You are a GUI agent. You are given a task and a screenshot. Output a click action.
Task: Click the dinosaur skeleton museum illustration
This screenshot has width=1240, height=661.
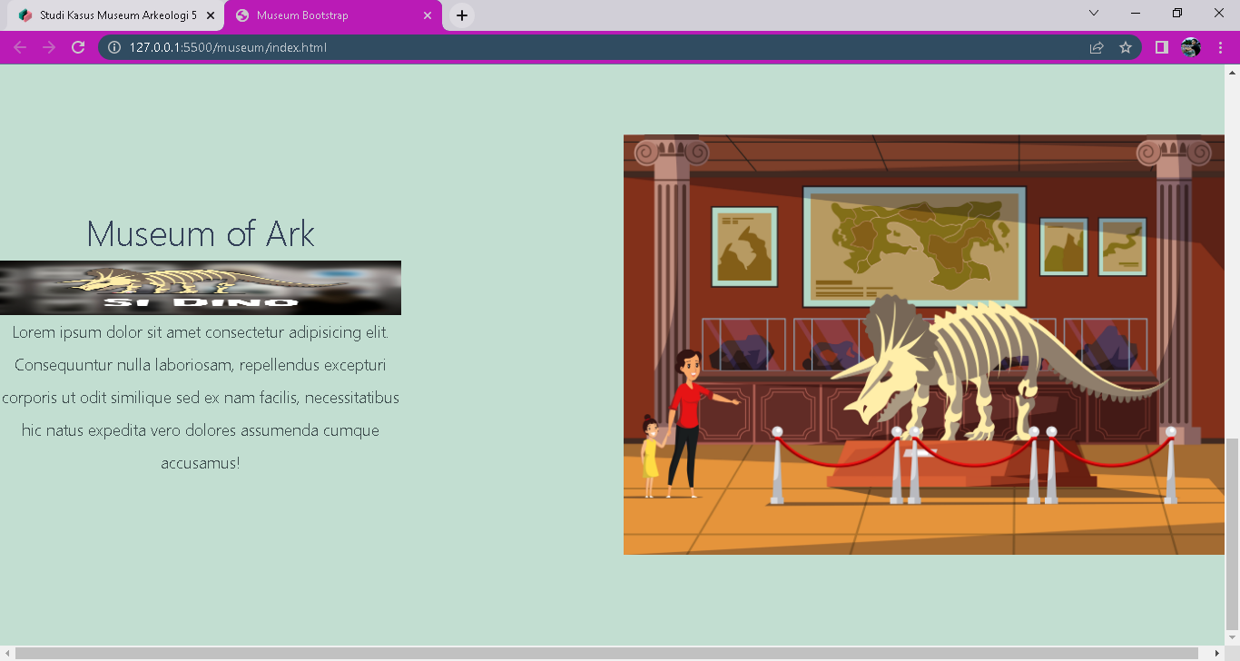tap(923, 345)
